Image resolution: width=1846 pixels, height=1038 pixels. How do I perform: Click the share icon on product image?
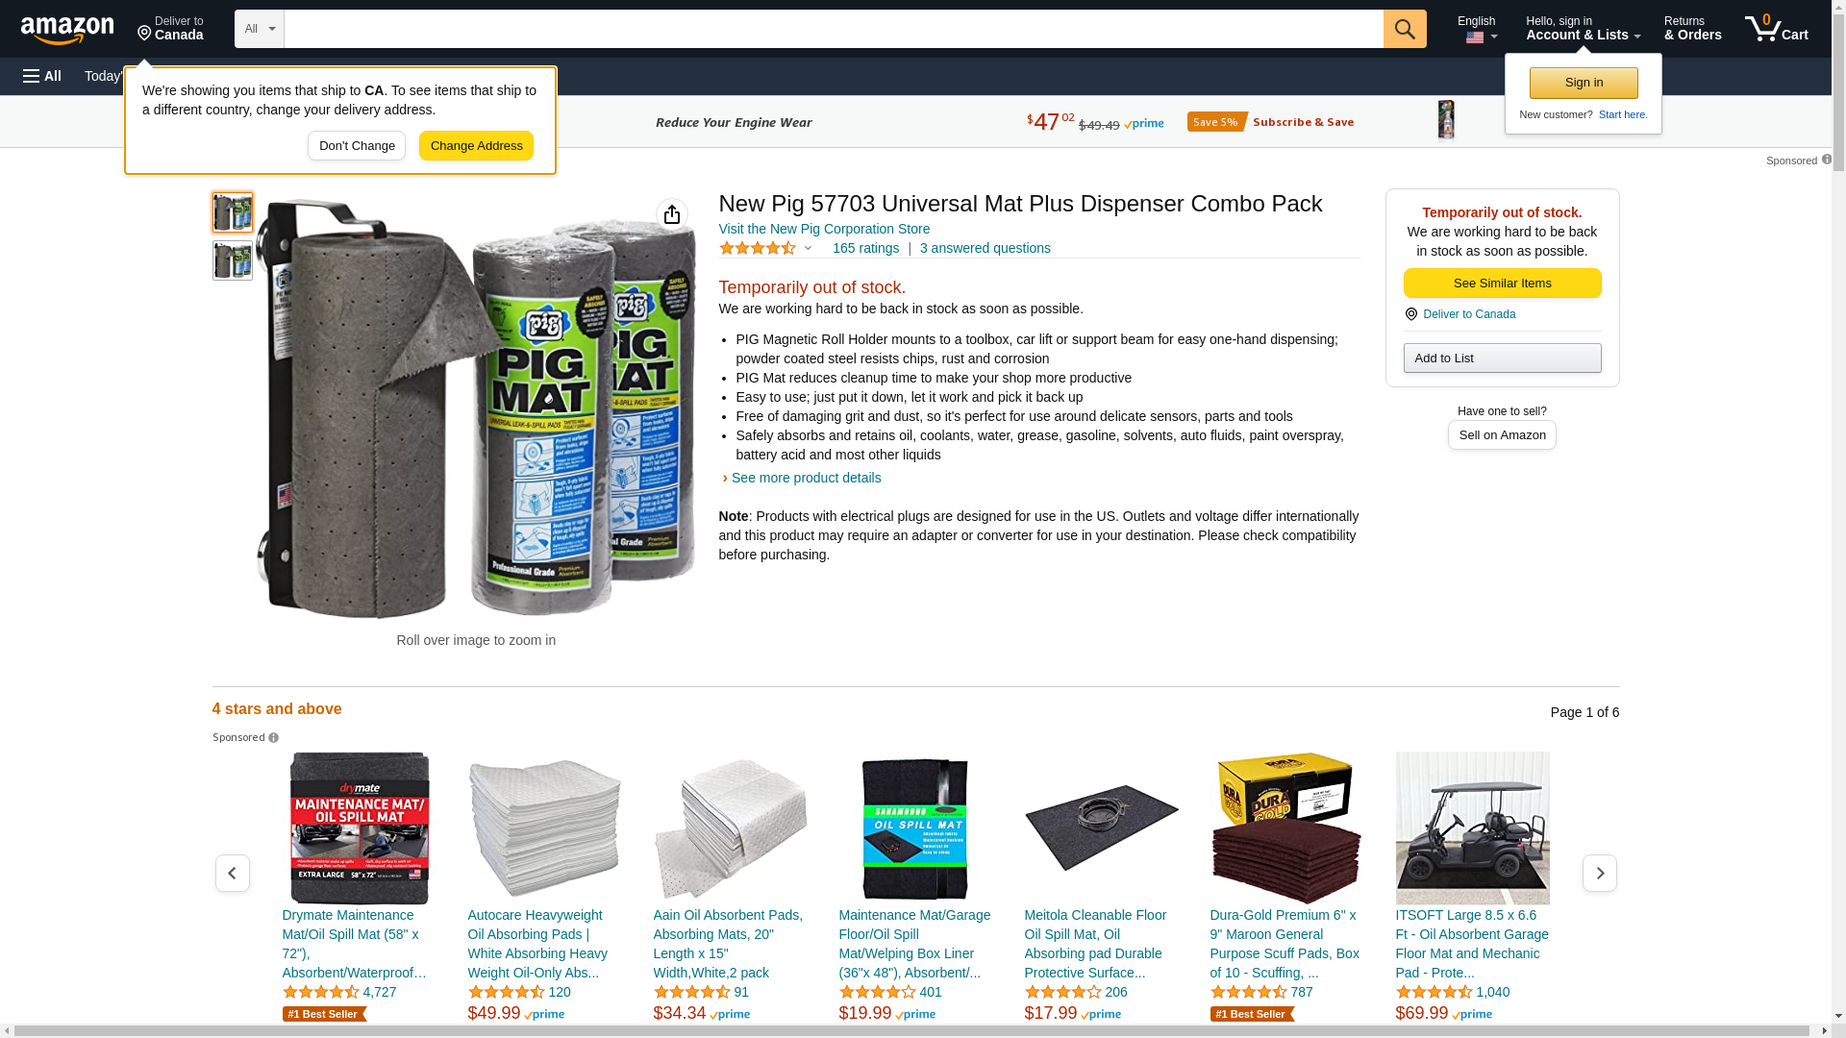coord(672,214)
